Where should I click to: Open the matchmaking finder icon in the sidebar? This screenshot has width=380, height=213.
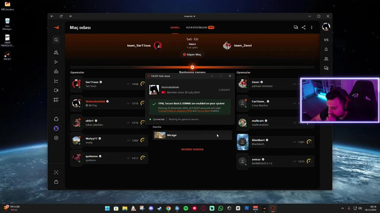click(x=56, y=53)
